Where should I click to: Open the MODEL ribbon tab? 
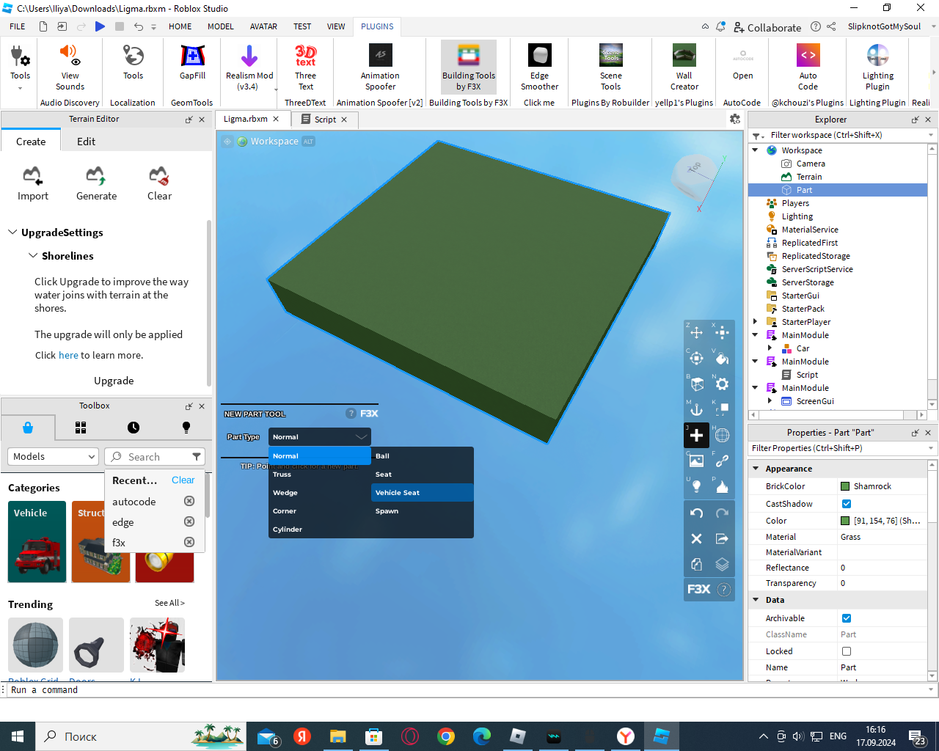[x=220, y=26]
